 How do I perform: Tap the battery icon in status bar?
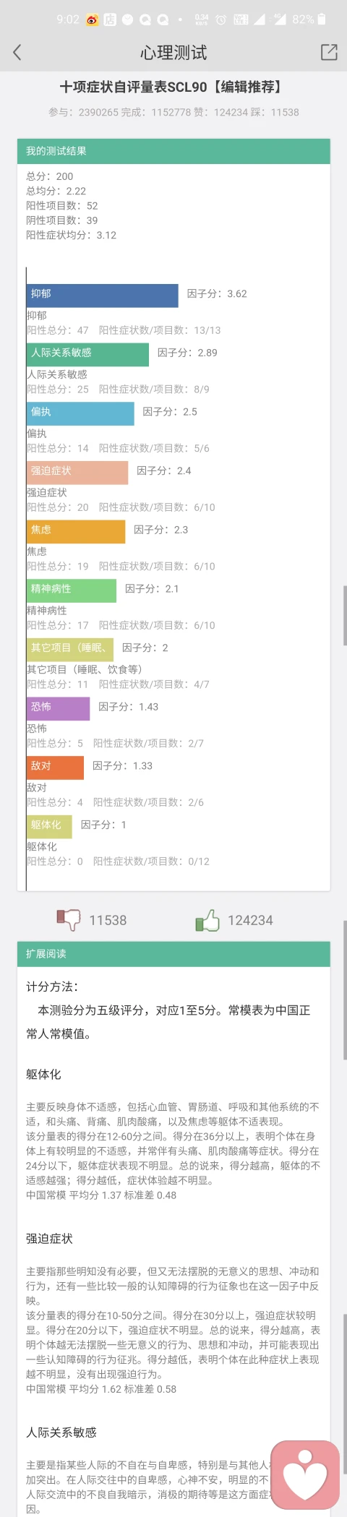322,20
